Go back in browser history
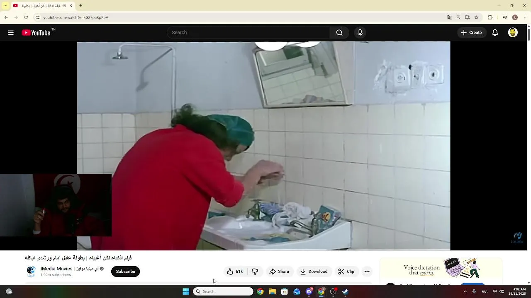This screenshot has width=531, height=298. pos(6,17)
